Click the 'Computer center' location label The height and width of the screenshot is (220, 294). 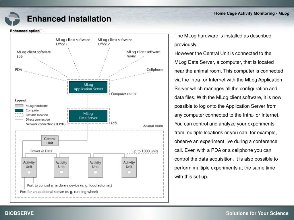click(x=124, y=94)
